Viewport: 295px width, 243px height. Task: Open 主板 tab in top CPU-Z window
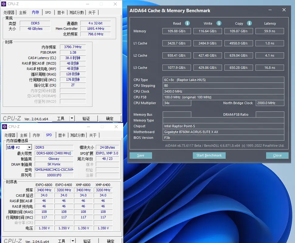(23, 12)
